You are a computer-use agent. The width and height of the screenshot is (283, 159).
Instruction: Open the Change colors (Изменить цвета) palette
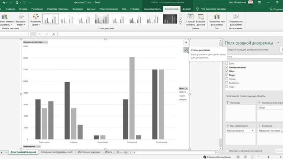click(x=35, y=19)
